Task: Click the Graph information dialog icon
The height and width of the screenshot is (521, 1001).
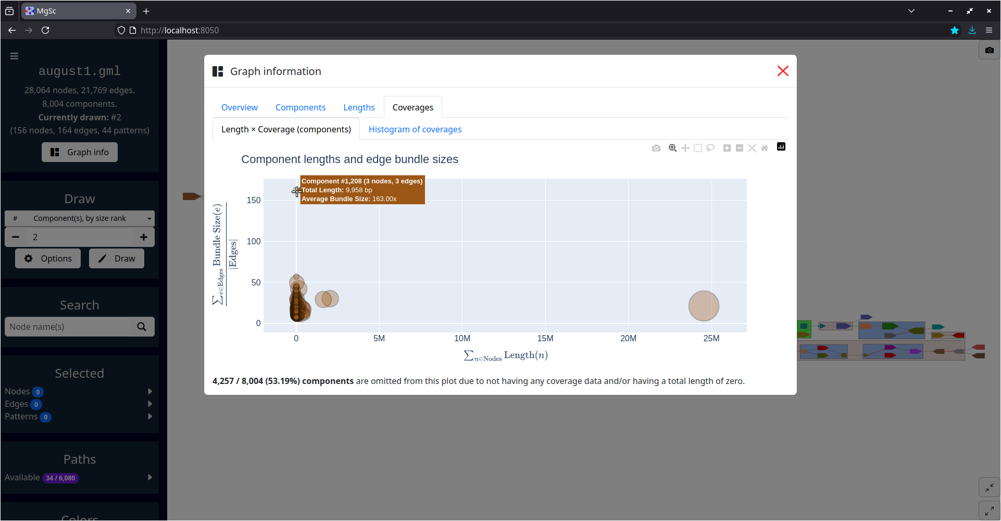Action: 218,71
